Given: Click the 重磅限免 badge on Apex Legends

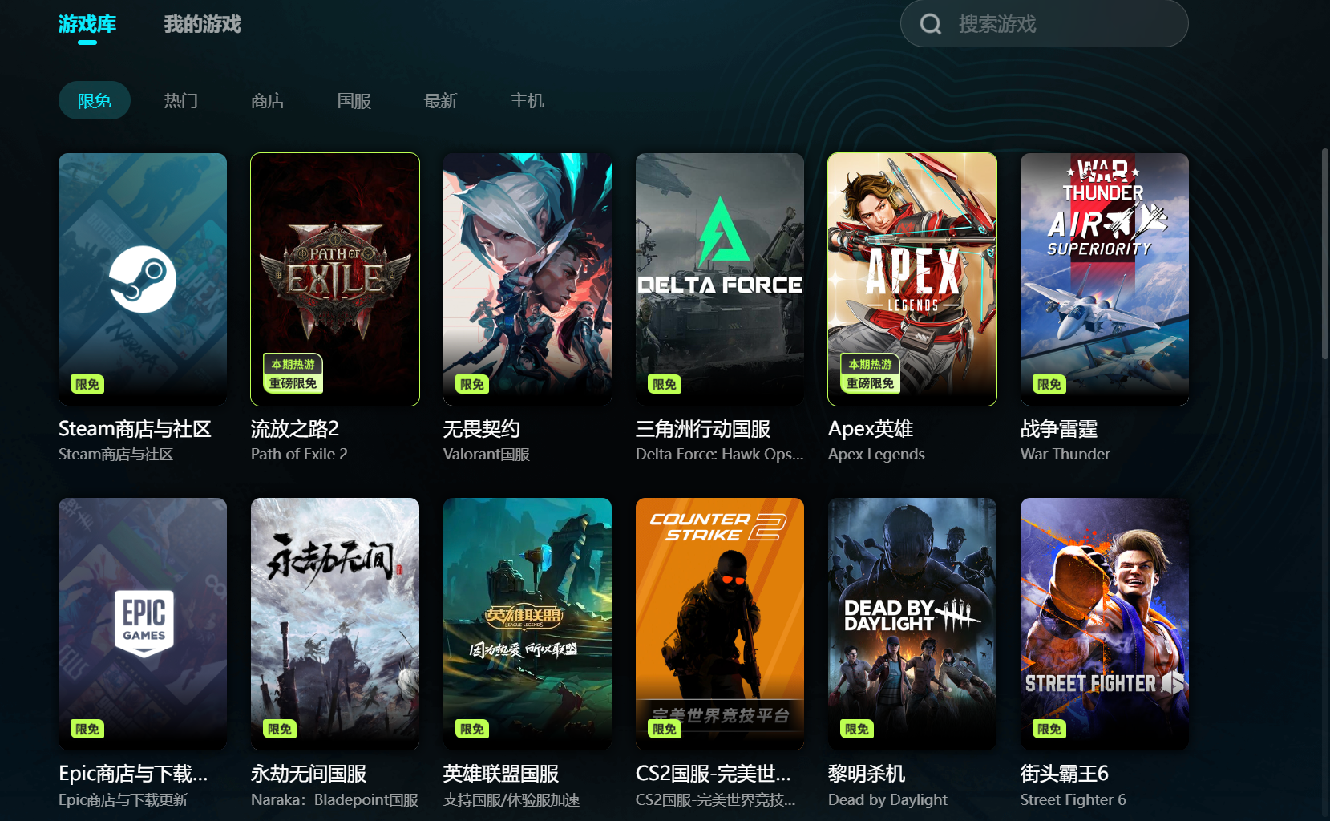Looking at the screenshot, I should pyautogui.click(x=870, y=383).
